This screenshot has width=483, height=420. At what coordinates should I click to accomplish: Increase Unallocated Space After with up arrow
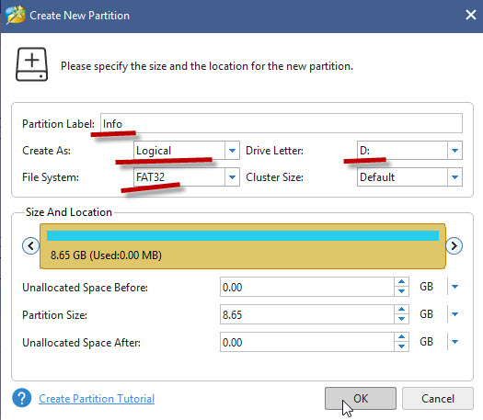tap(401, 337)
